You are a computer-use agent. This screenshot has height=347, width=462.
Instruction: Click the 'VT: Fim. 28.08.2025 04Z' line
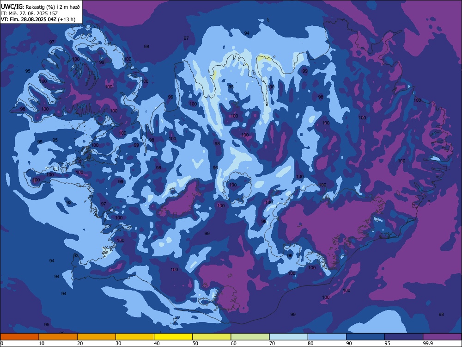(29, 19)
